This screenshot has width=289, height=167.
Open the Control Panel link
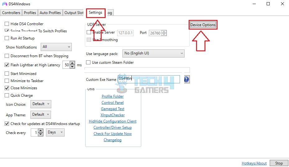point(112,103)
